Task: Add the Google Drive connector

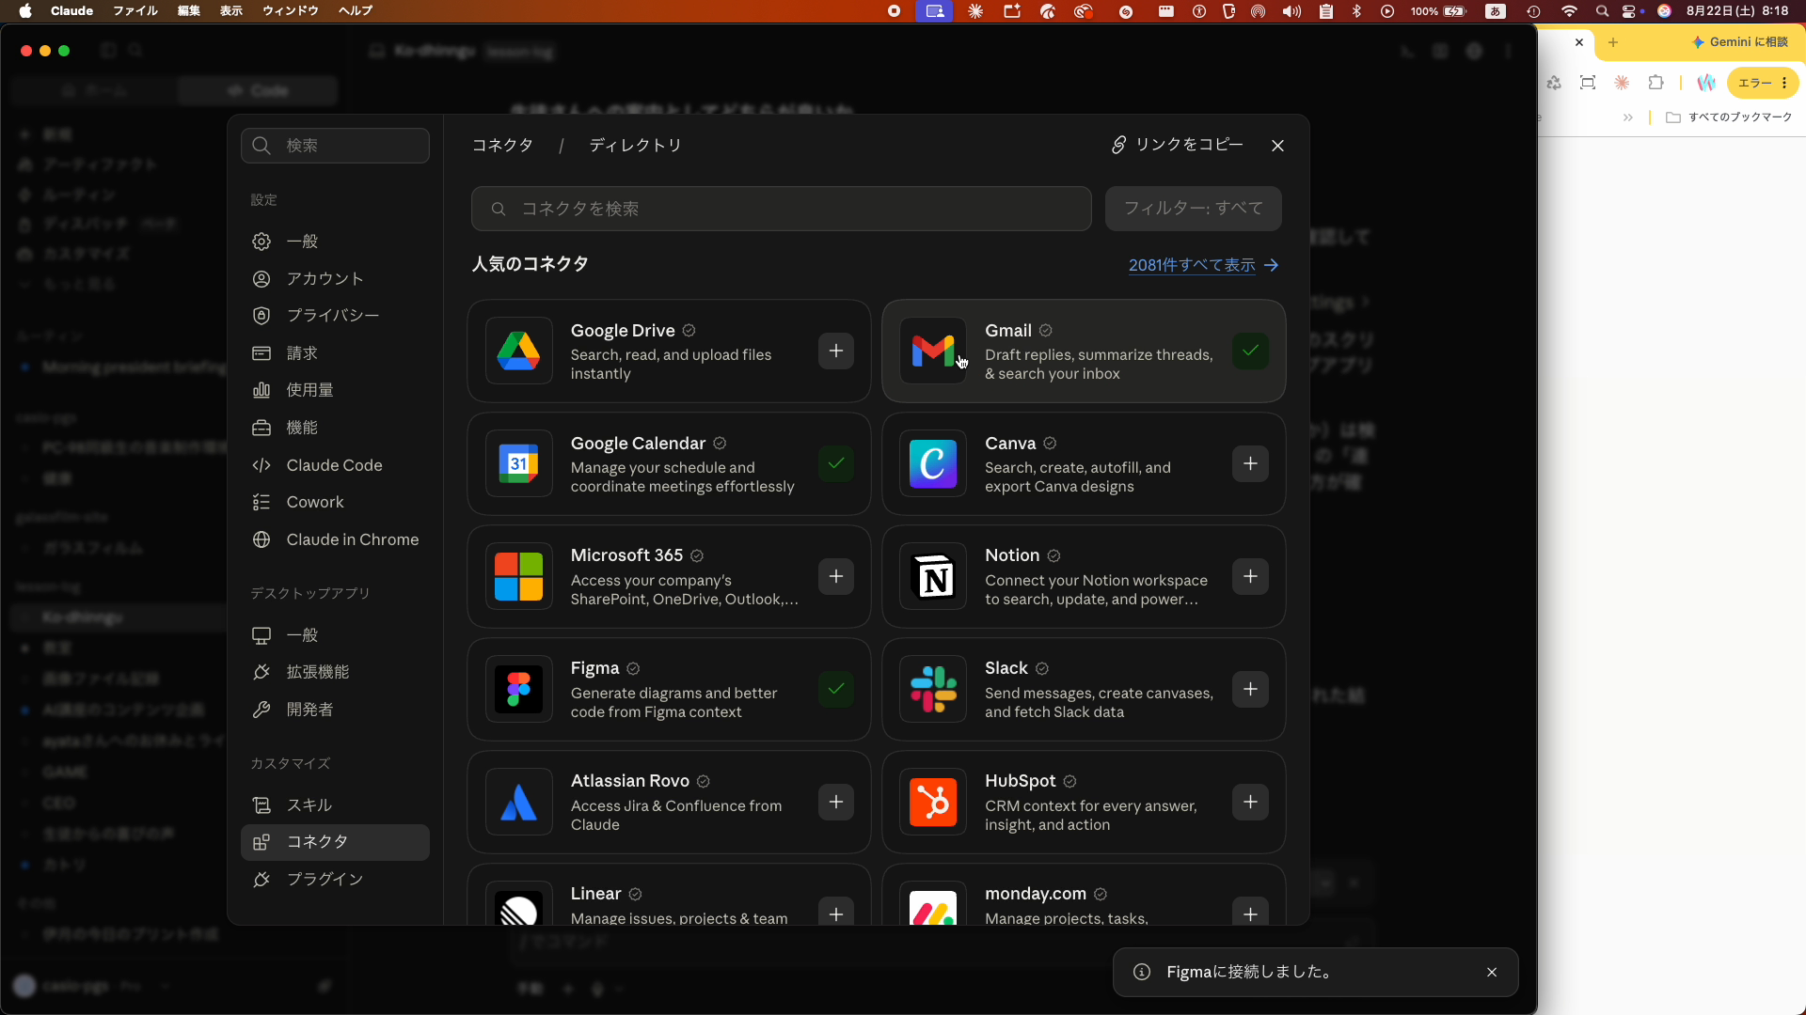Action: click(x=836, y=351)
